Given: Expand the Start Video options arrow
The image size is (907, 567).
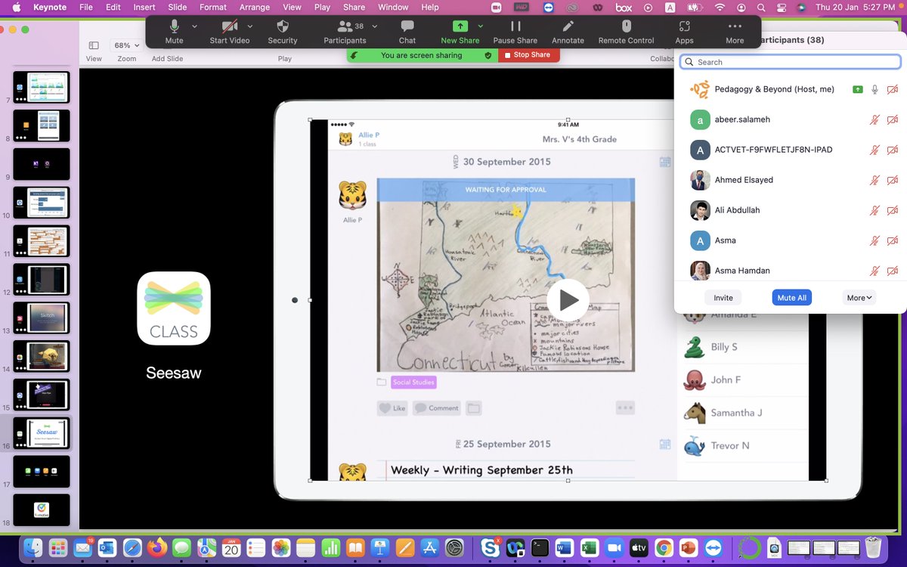Looking at the screenshot, I should point(250,26).
